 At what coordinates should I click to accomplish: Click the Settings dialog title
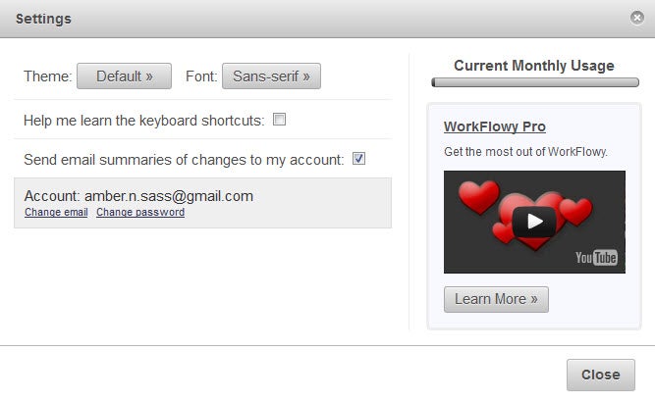tap(43, 19)
